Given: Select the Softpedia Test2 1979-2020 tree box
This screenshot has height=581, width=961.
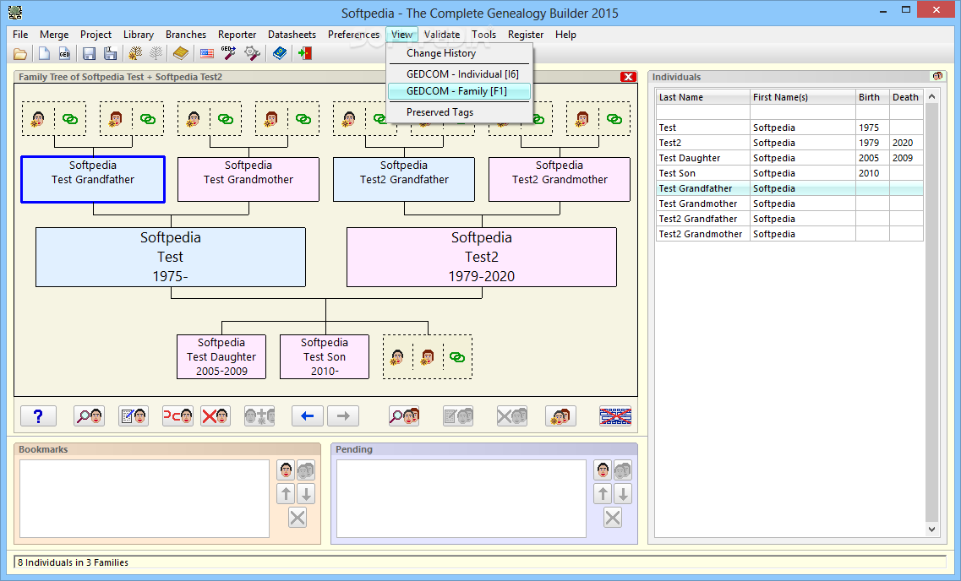Looking at the screenshot, I should point(482,257).
